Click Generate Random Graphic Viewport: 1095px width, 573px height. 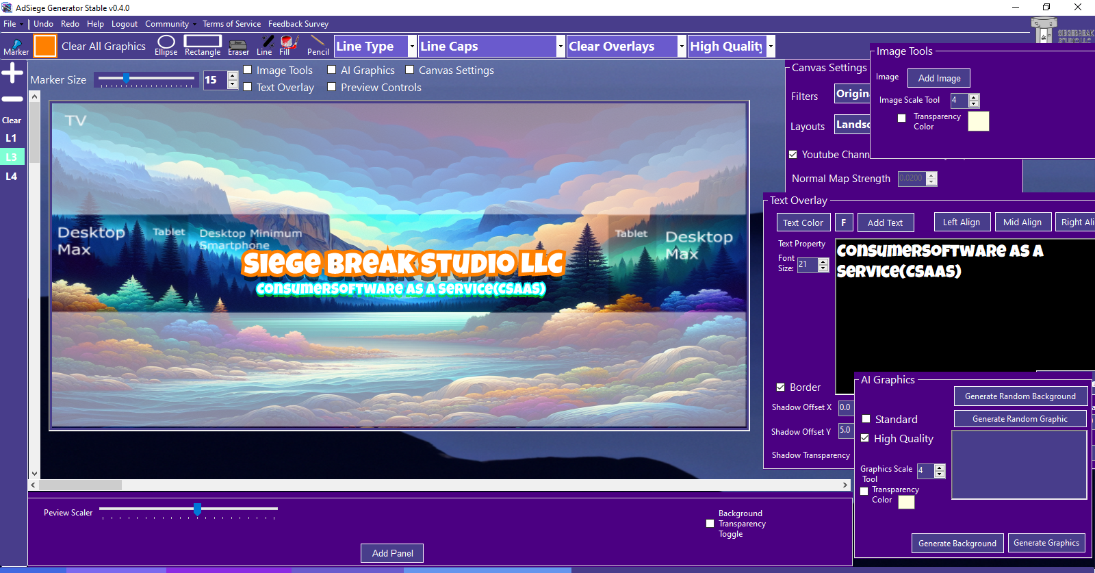(x=1020, y=419)
